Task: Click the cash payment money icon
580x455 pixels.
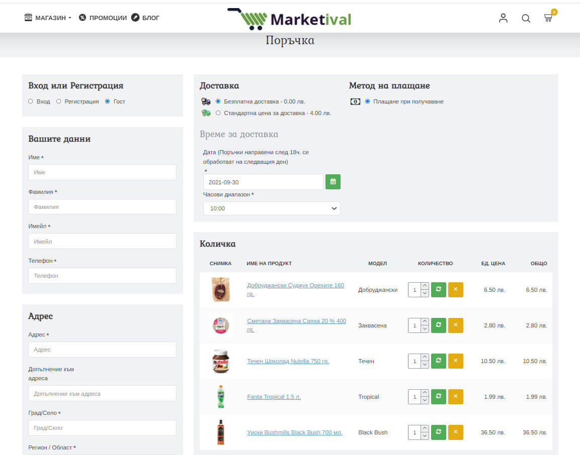Action: pyautogui.click(x=355, y=101)
